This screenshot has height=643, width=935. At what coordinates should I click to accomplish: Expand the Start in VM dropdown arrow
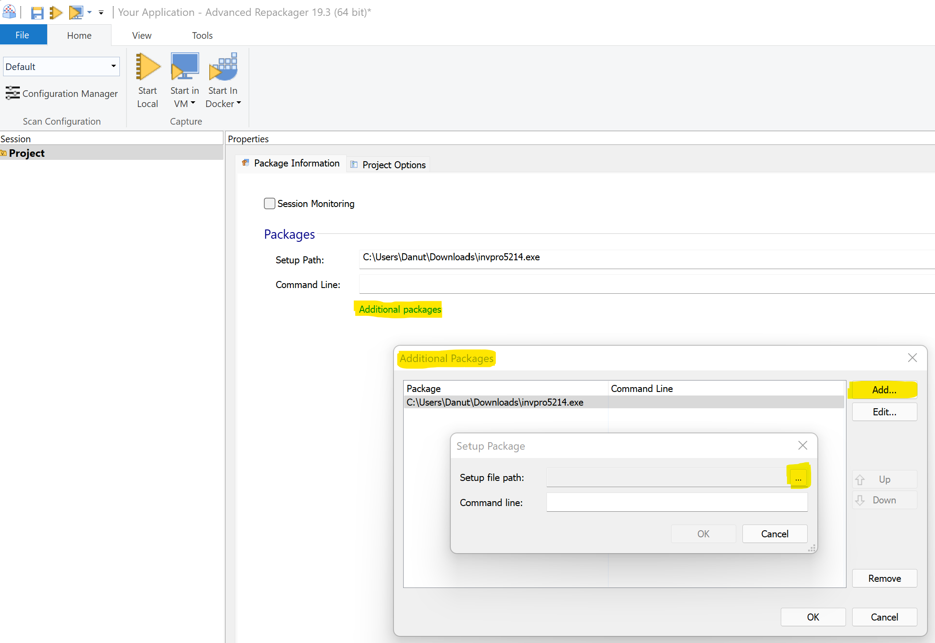click(x=193, y=103)
